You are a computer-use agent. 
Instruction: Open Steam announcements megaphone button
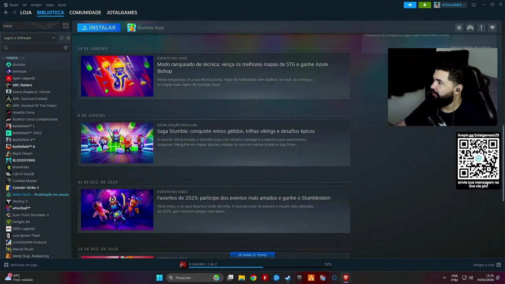click(410, 5)
